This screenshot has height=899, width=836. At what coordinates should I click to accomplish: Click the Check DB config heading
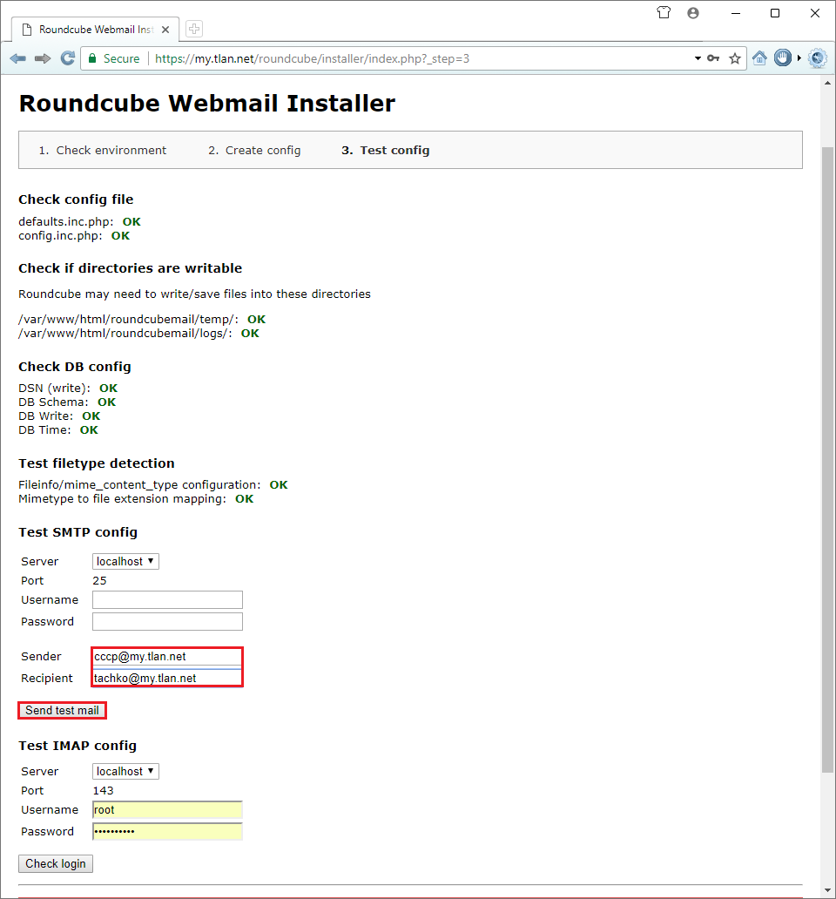pyautogui.click(x=75, y=367)
